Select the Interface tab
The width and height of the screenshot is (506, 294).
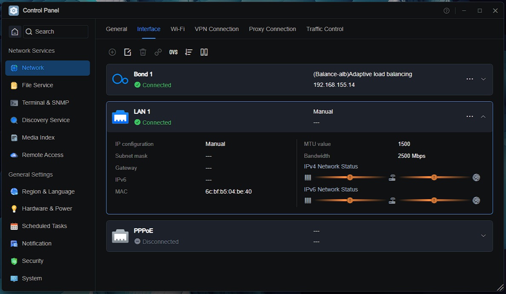(149, 29)
